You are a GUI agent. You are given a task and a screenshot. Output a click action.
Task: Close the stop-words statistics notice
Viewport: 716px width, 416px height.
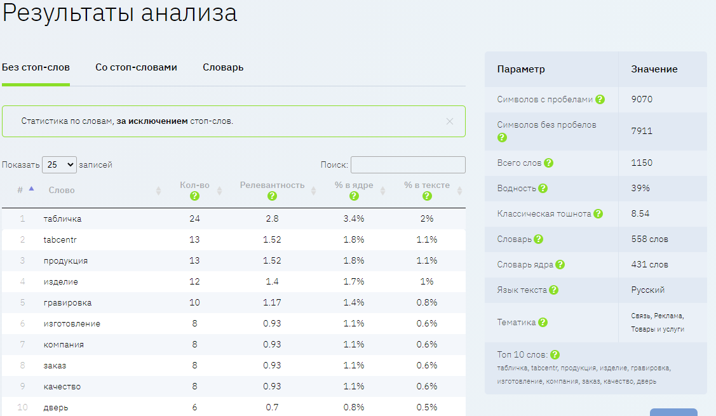(x=450, y=121)
